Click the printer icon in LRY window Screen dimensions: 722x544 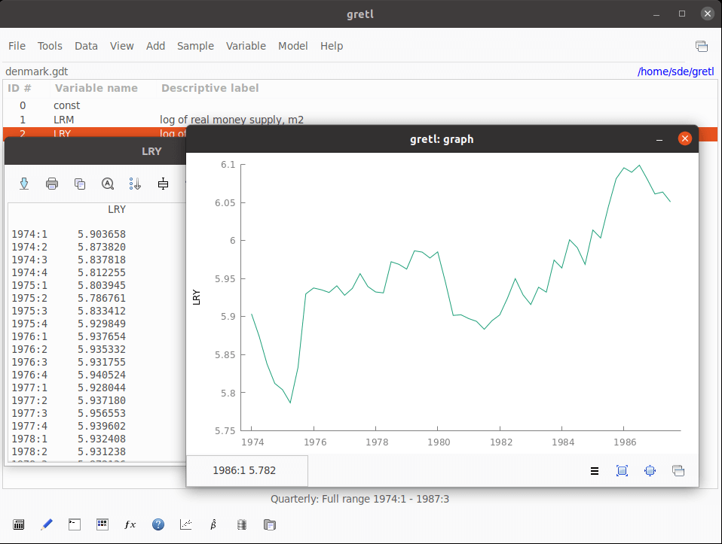[52, 184]
